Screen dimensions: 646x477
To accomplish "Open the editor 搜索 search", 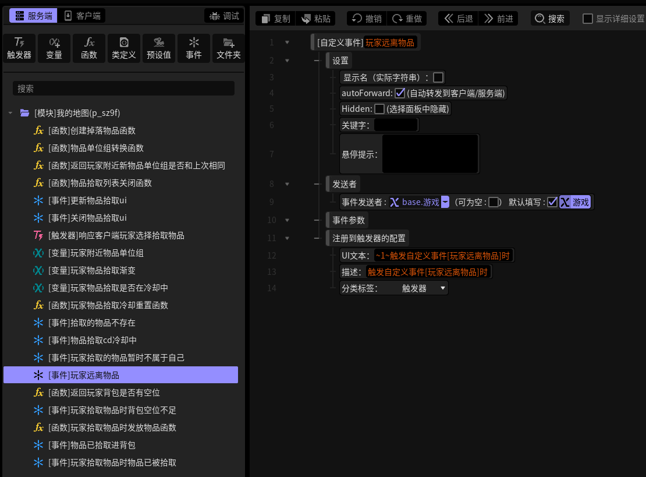I will tap(550, 19).
